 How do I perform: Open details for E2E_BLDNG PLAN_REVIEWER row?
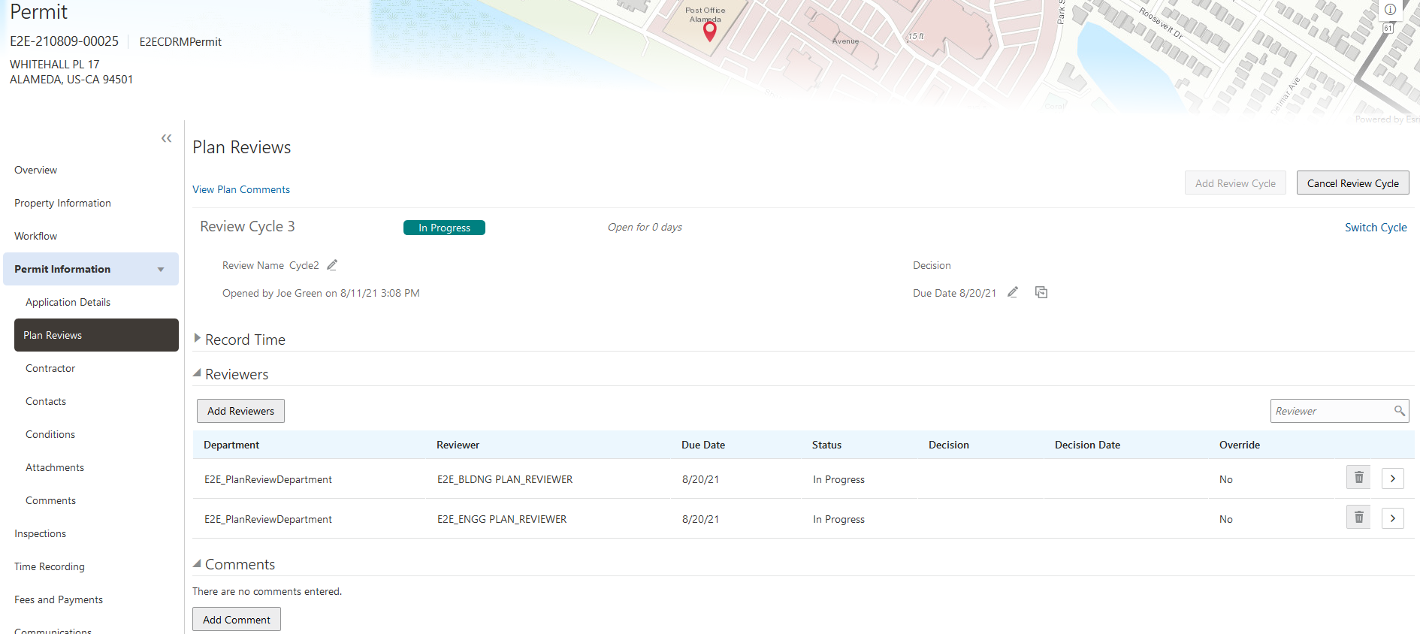pyautogui.click(x=1392, y=479)
